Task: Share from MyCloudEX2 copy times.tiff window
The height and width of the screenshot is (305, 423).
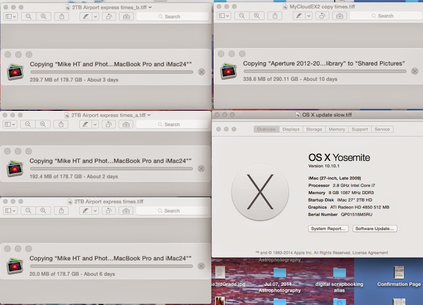Action: pos(275,16)
